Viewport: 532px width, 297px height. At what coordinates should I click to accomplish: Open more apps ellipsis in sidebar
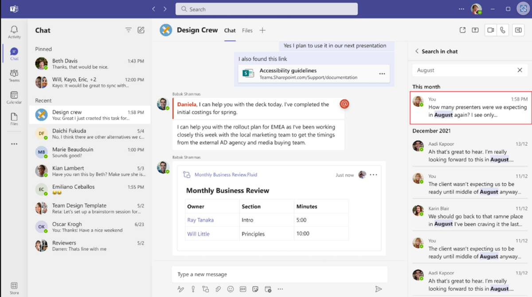point(14,144)
